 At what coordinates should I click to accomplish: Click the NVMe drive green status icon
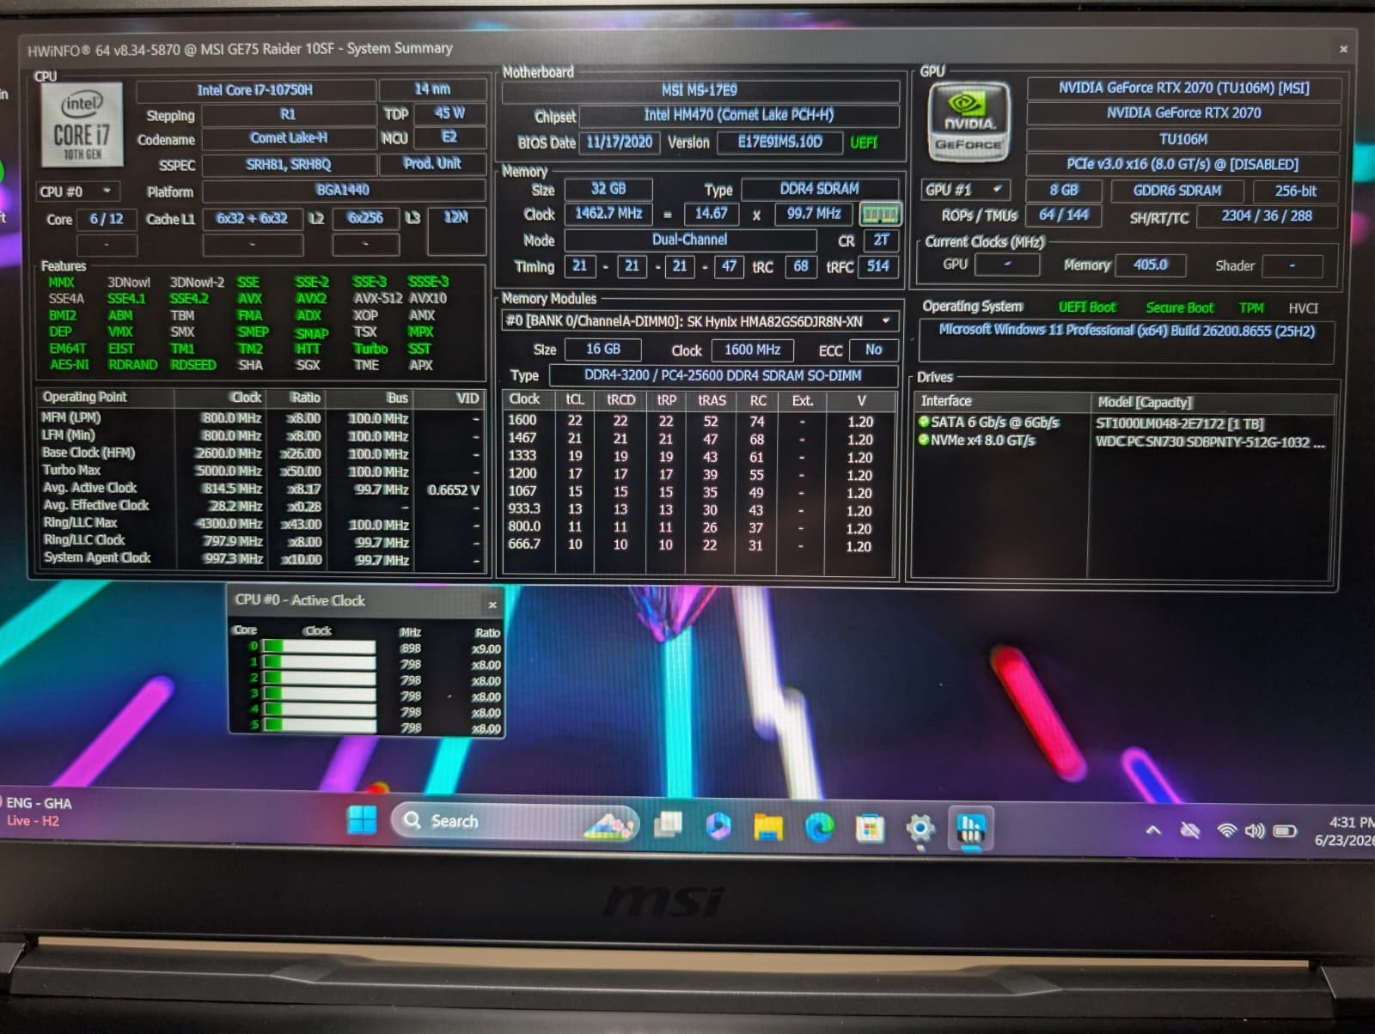pyautogui.click(x=924, y=440)
